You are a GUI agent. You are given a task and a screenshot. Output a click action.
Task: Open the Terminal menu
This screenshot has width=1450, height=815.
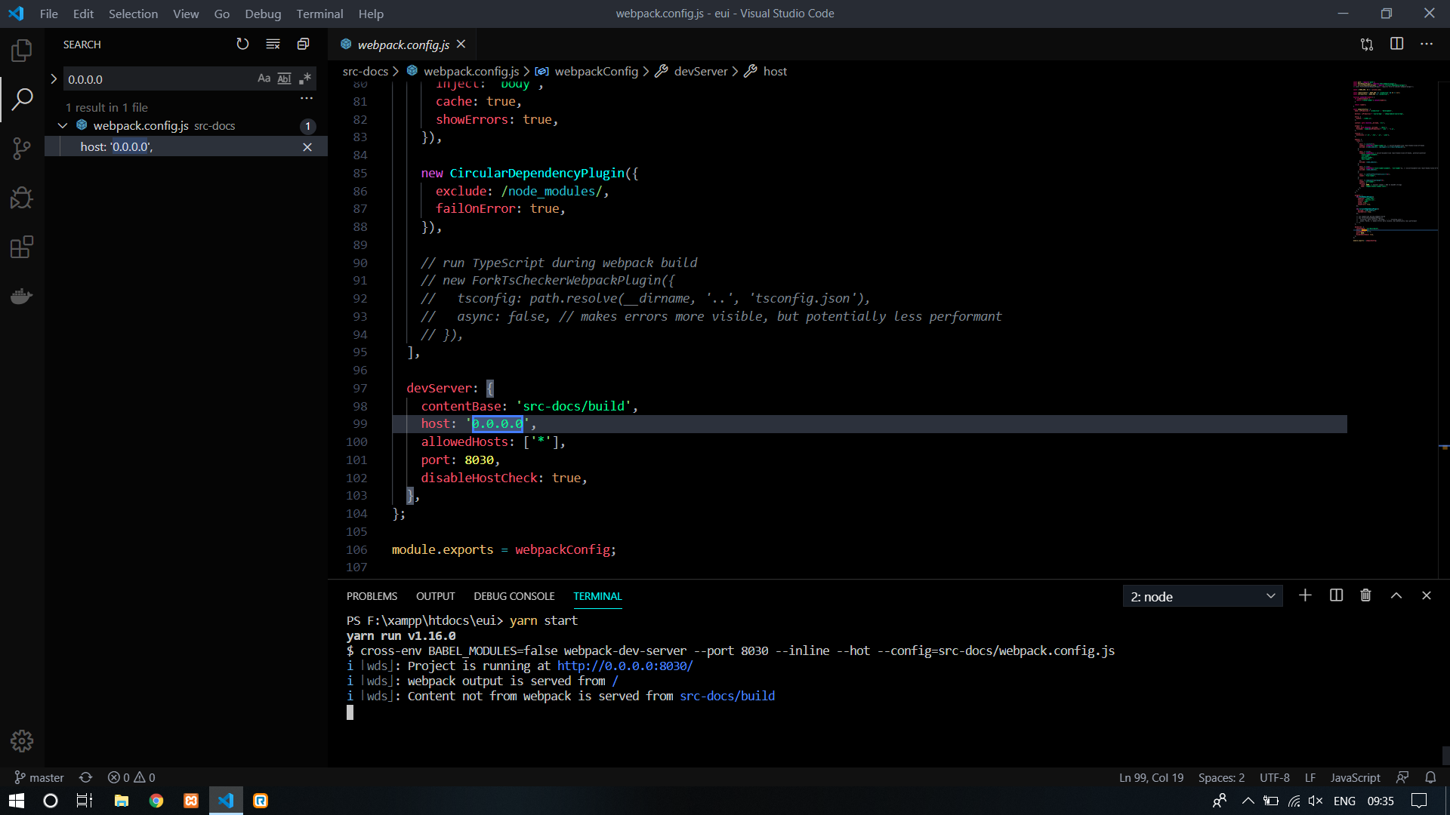tap(319, 14)
